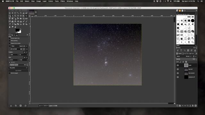Select the highlighted Crop tool

click(26, 16)
